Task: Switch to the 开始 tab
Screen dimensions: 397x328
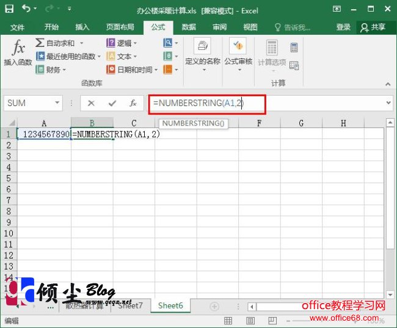Action: pyautogui.click(x=52, y=27)
